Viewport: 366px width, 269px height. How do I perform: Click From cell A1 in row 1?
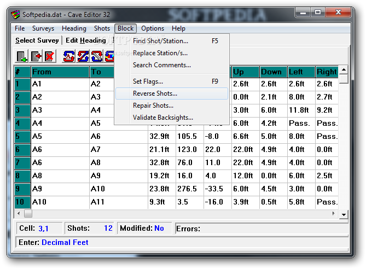click(60, 84)
